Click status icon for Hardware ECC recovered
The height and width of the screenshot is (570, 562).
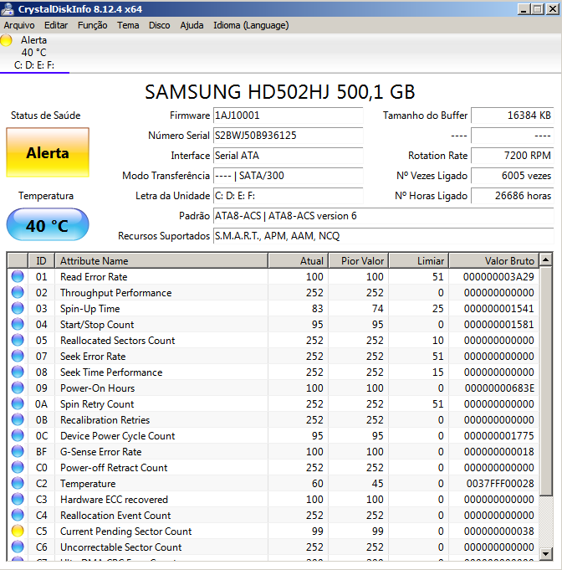click(x=18, y=500)
